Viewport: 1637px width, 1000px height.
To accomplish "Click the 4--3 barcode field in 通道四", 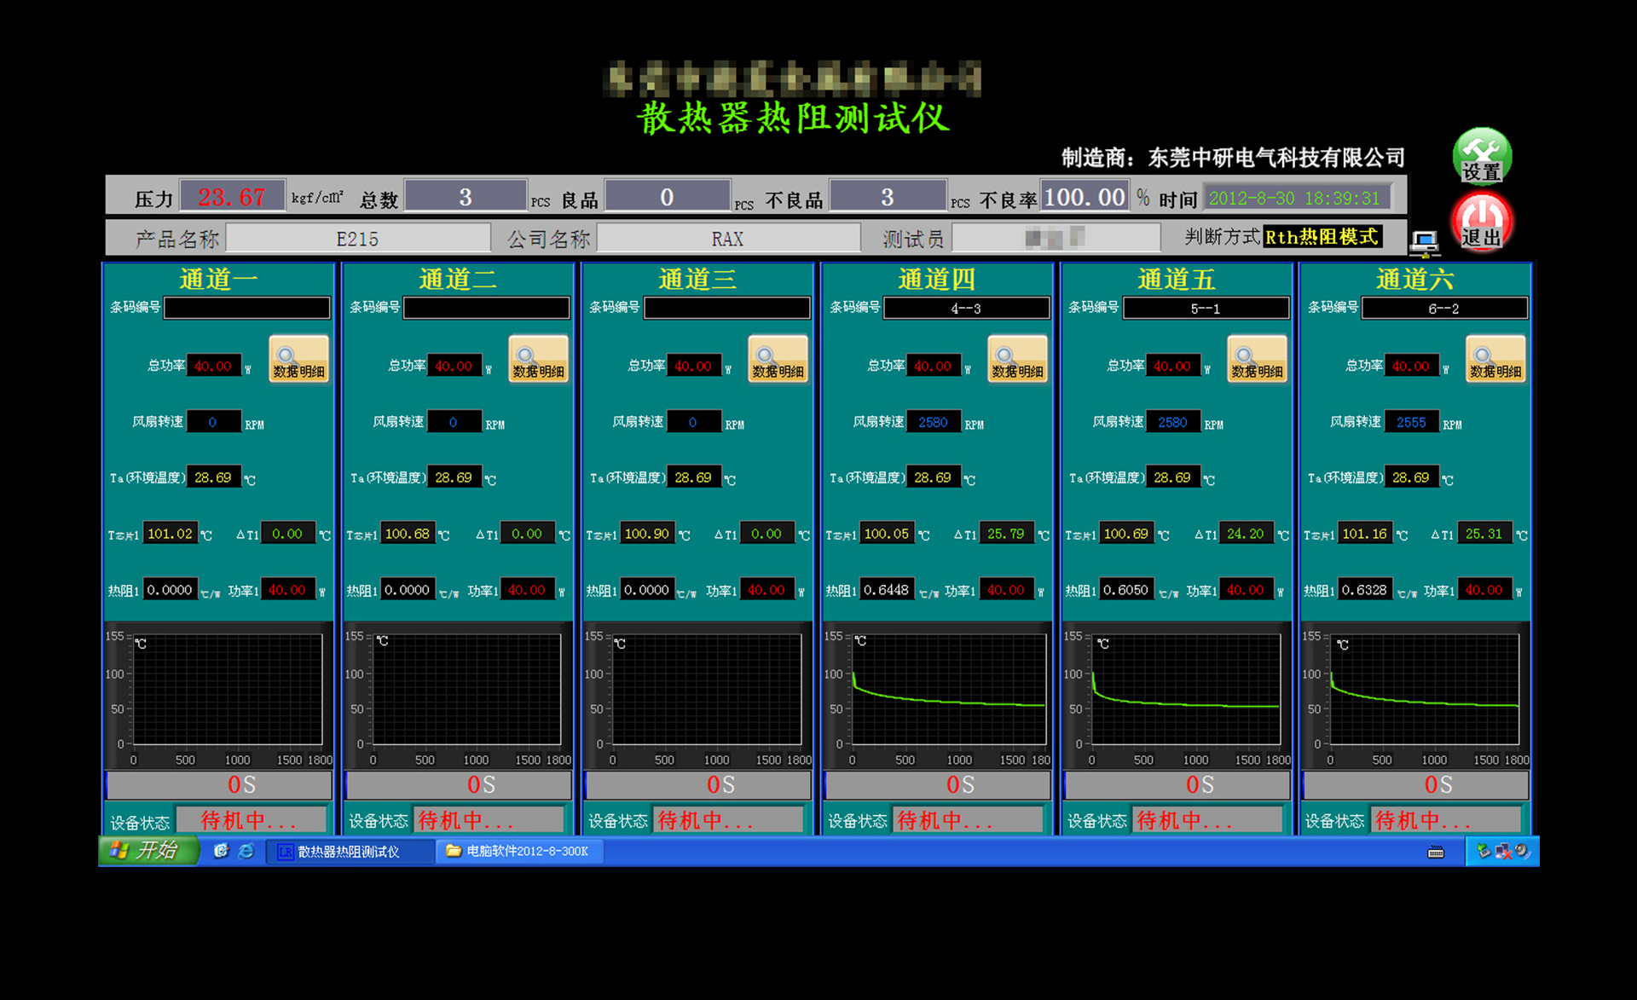I will [966, 308].
